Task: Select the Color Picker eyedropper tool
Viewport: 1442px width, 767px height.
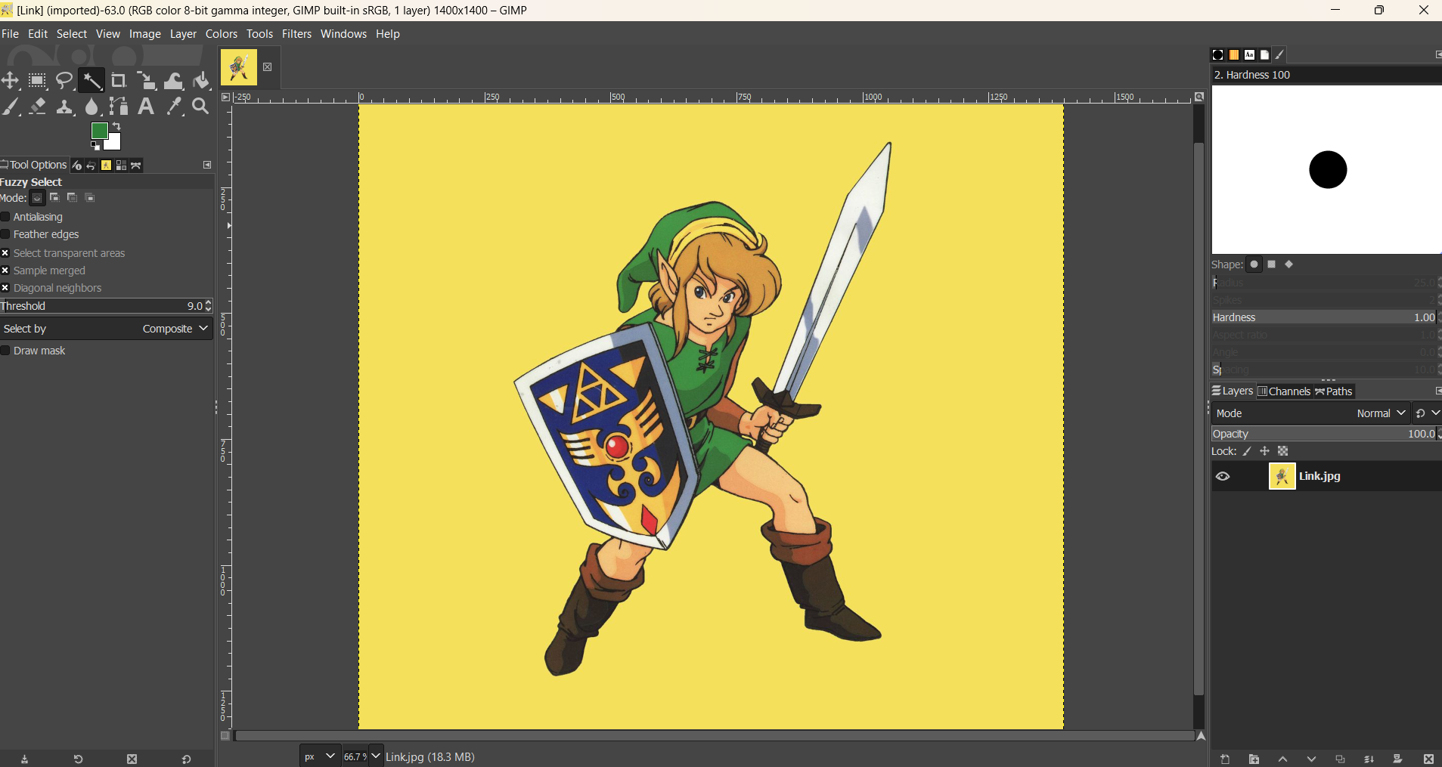Action: 174,107
